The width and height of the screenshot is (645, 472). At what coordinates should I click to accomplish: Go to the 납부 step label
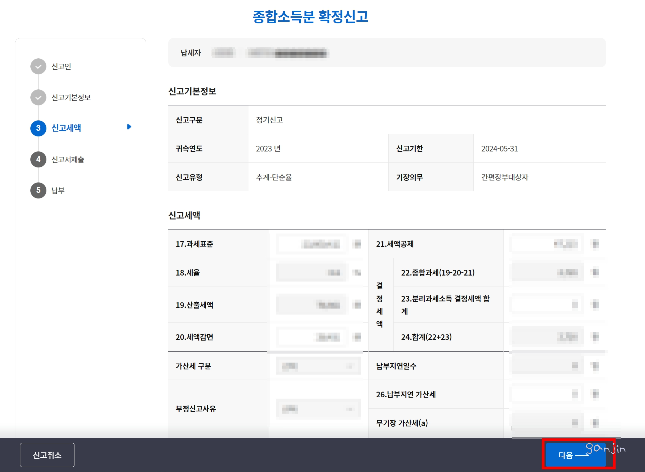[58, 190]
